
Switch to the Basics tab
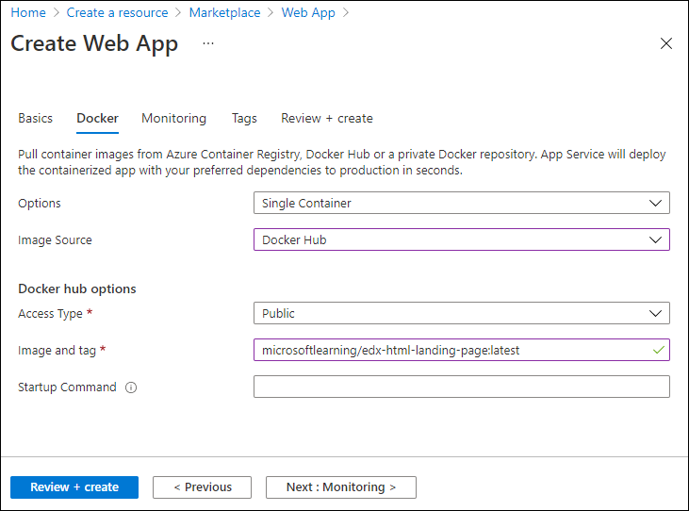[x=35, y=118]
